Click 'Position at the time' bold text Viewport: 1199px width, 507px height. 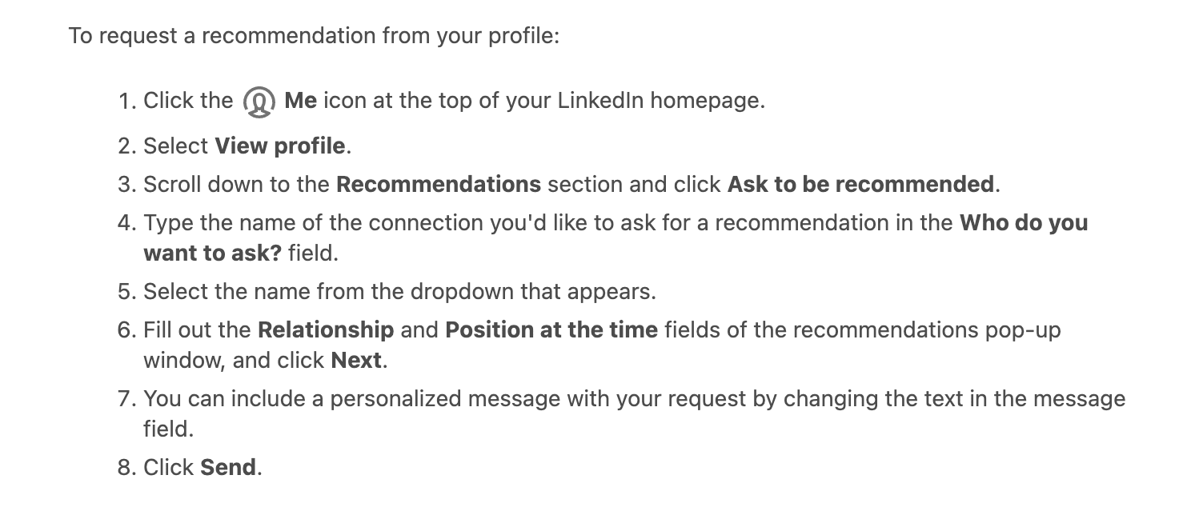(551, 329)
